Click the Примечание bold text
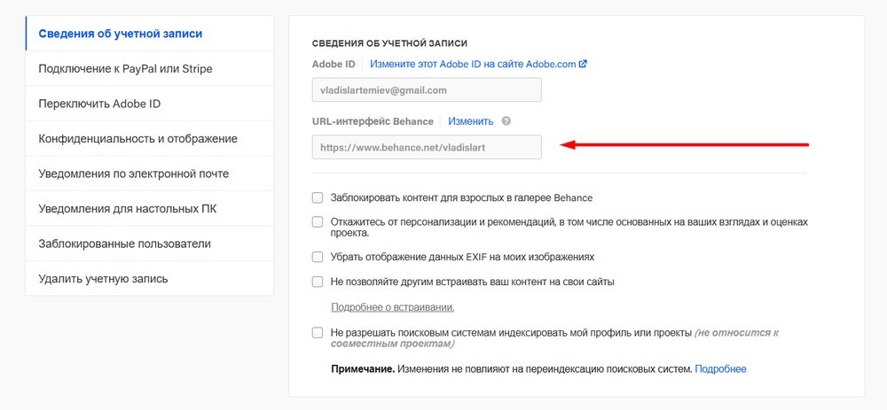 pyautogui.click(x=363, y=368)
